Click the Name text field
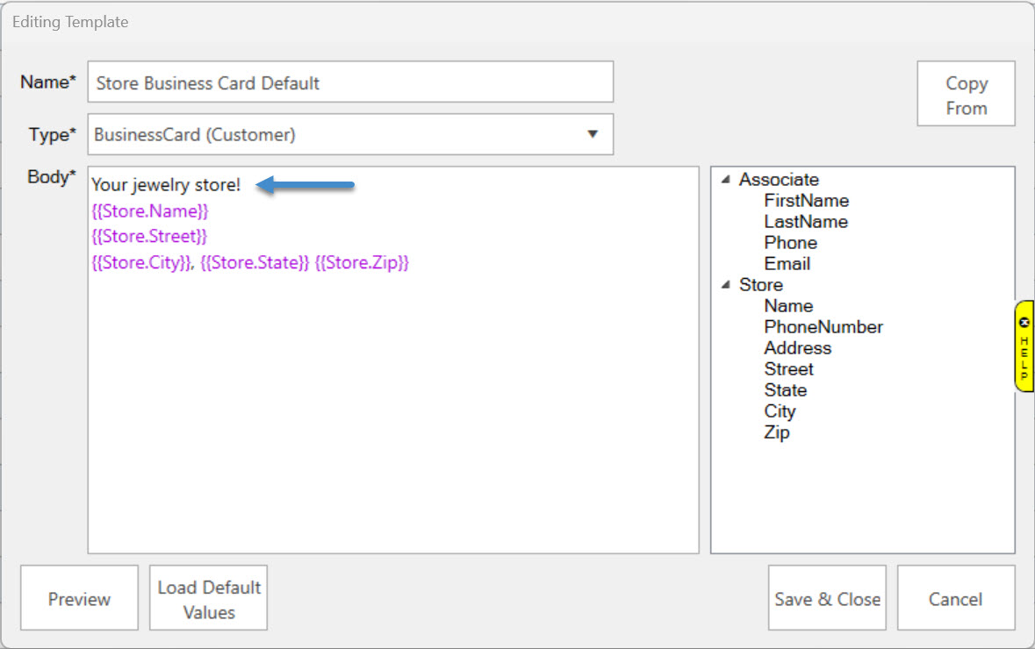The image size is (1035, 649). tap(350, 83)
